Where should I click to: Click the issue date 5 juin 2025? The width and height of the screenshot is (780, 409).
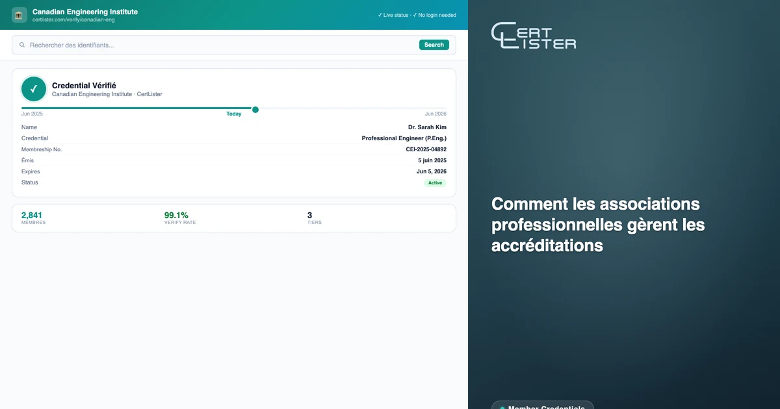[x=432, y=160]
